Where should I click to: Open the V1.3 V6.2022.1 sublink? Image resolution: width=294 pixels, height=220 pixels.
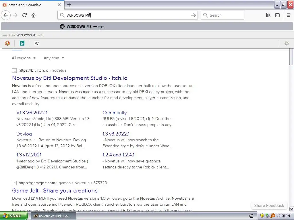(x=32, y=113)
